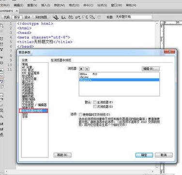Switch to 拆分 view
Viewport: 182px width, 175px height.
pyautogui.click(x=17, y=17)
